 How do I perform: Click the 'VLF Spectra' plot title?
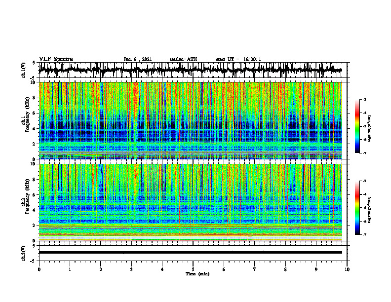tap(56, 59)
